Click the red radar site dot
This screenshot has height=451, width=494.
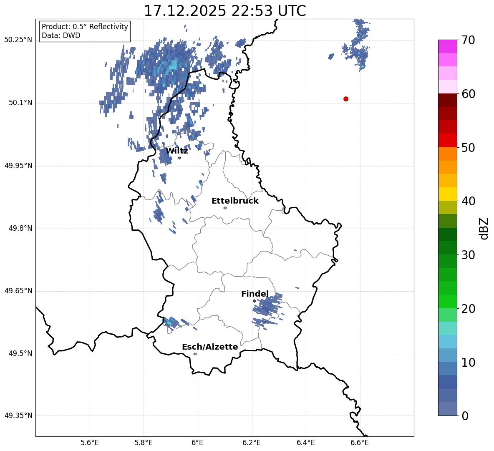[x=346, y=99]
